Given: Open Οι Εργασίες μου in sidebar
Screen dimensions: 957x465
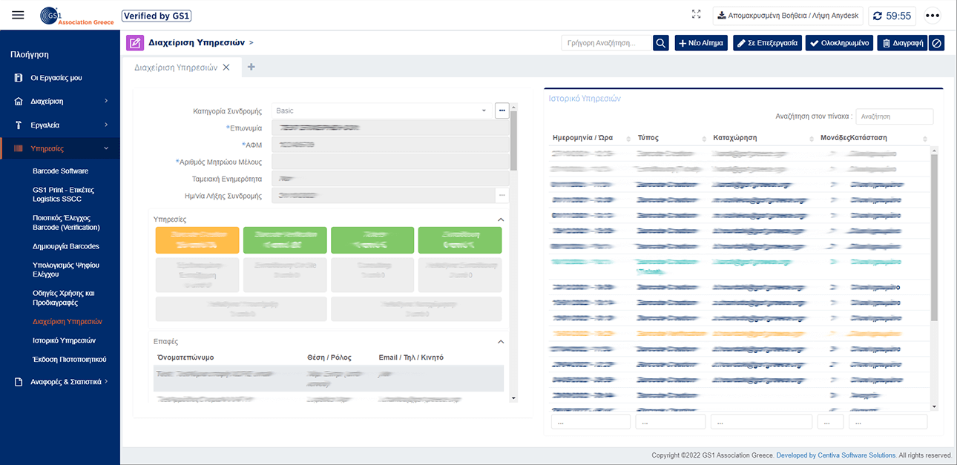Looking at the screenshot, I should tap(56, 78).
